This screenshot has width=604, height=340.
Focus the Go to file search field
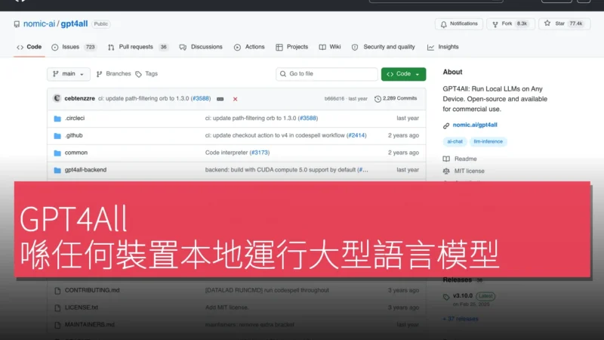[327, 74]
